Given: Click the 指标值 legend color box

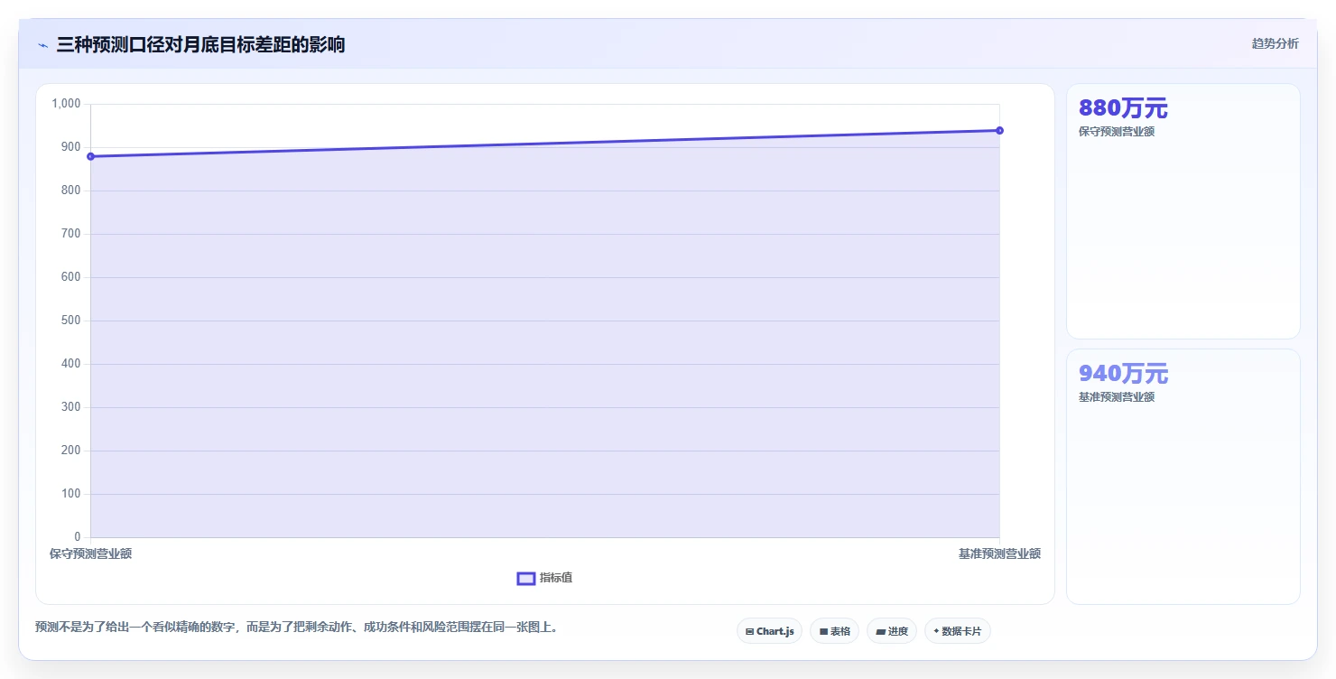Looking at the screenshot, I should click(x=526, y=578).
